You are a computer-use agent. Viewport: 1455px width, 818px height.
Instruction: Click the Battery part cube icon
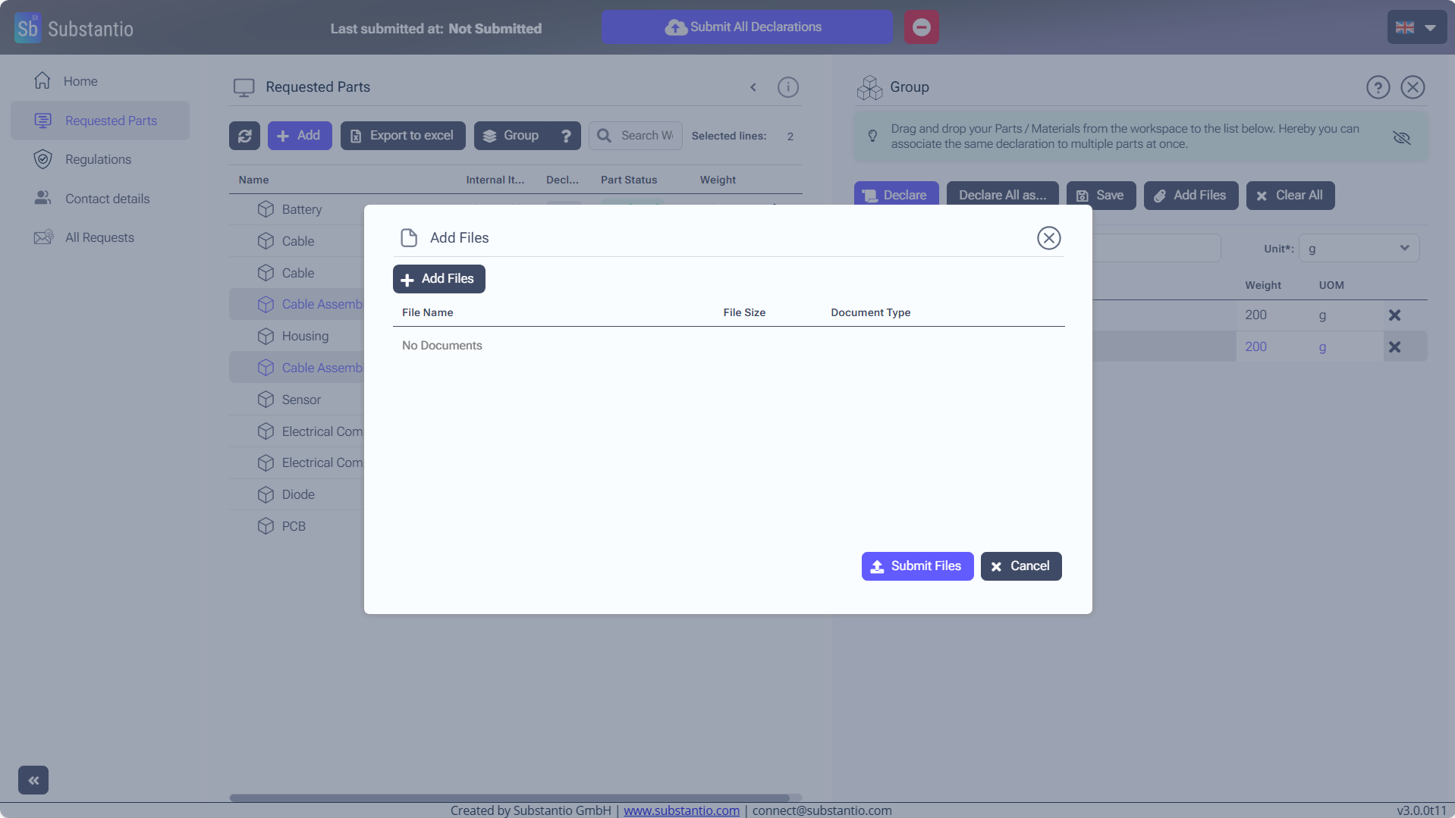[x=266, y=209]
